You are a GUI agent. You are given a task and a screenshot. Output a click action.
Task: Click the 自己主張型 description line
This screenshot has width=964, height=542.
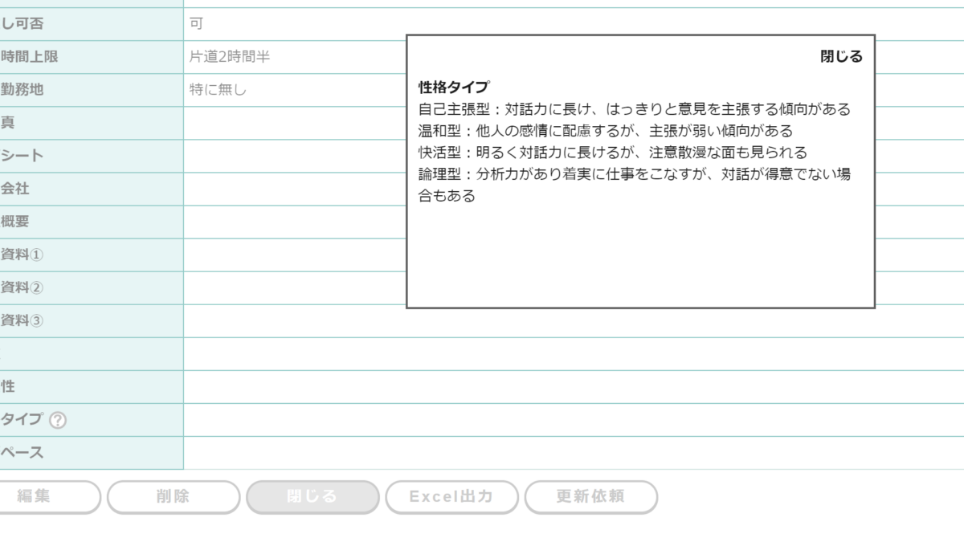[634, 109]
